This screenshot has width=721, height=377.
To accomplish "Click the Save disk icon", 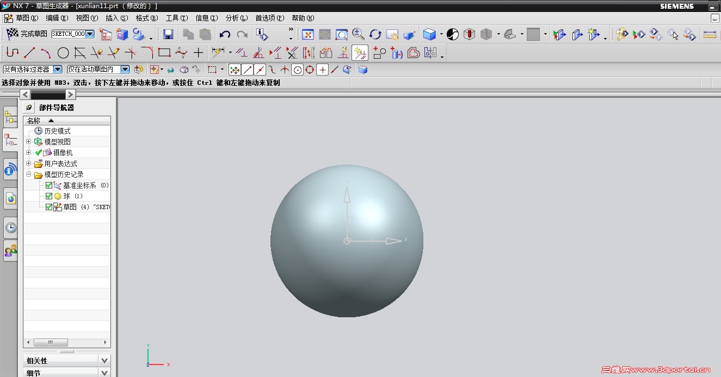I will 168,35.
